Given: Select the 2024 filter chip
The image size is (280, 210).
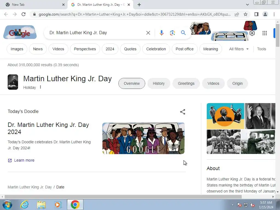Looking at the screenshot, I should point(110,49).
